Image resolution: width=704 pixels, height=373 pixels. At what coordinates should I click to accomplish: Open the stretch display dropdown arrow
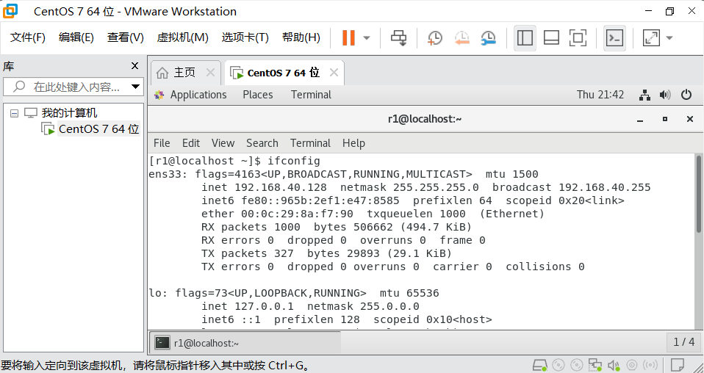[669, 38]
